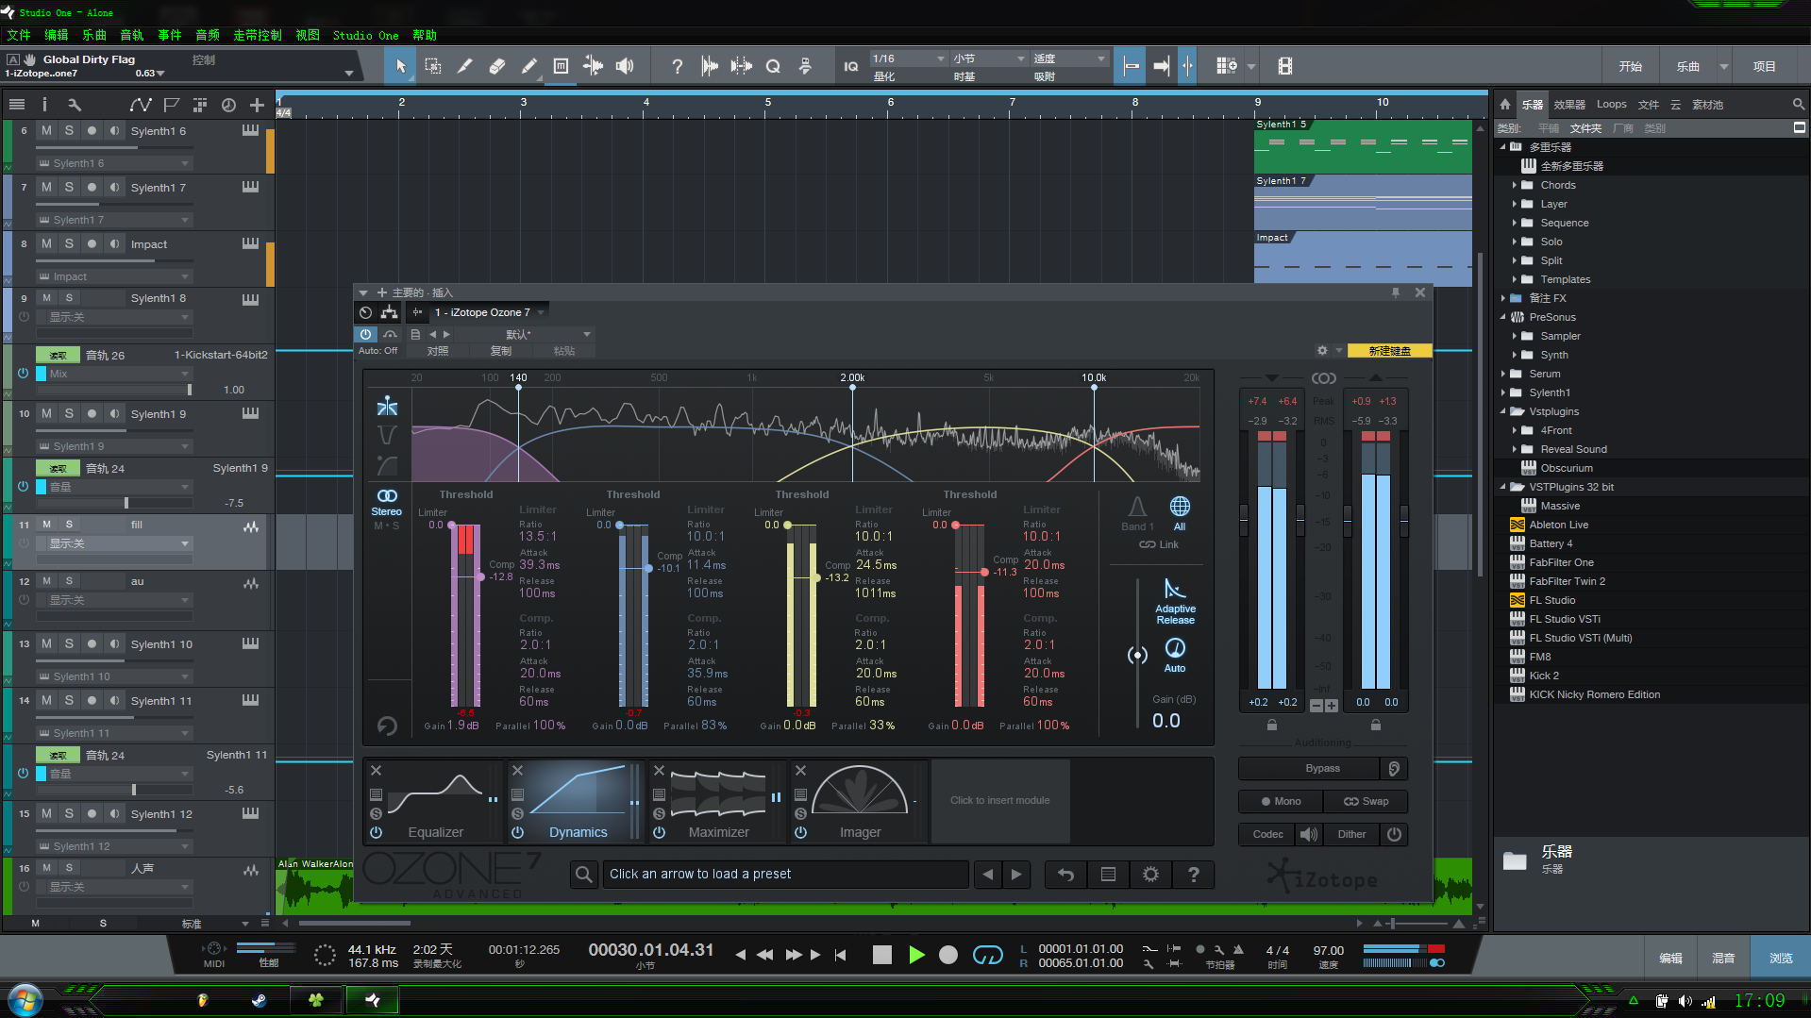This screenshot has width=1811, height=1018.
Task: Open Ozone settings gear icon
Action: pyautogui.click(x=1150, y=875)
